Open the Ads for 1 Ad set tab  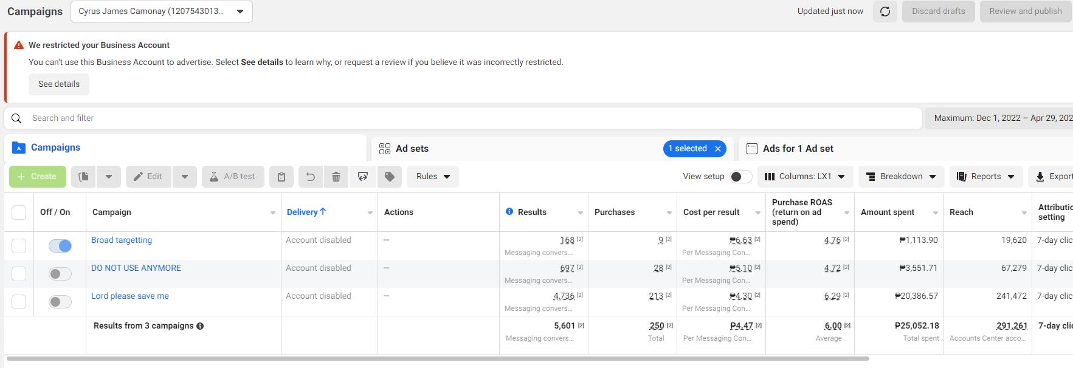798,149
